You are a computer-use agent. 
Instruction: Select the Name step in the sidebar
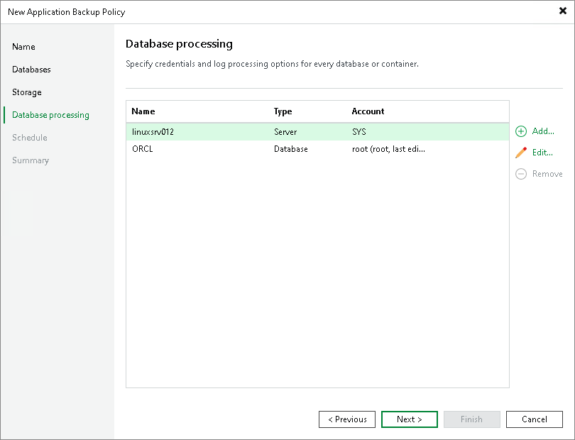coord(23,47)
